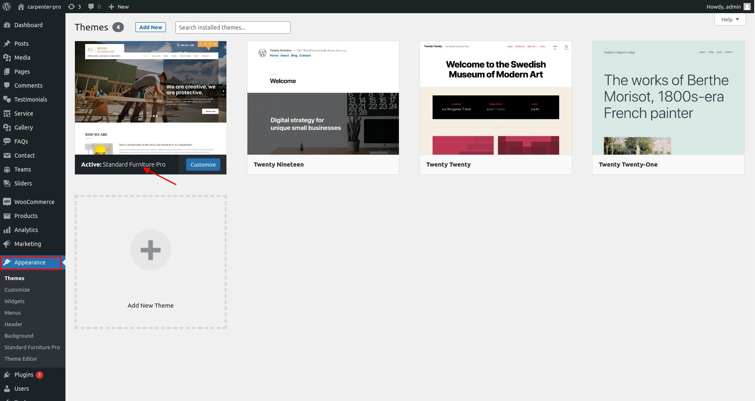Viewport: 755px width, 401px height.
Task: Click the updates icon showing 3
Action: click(71, 7)
